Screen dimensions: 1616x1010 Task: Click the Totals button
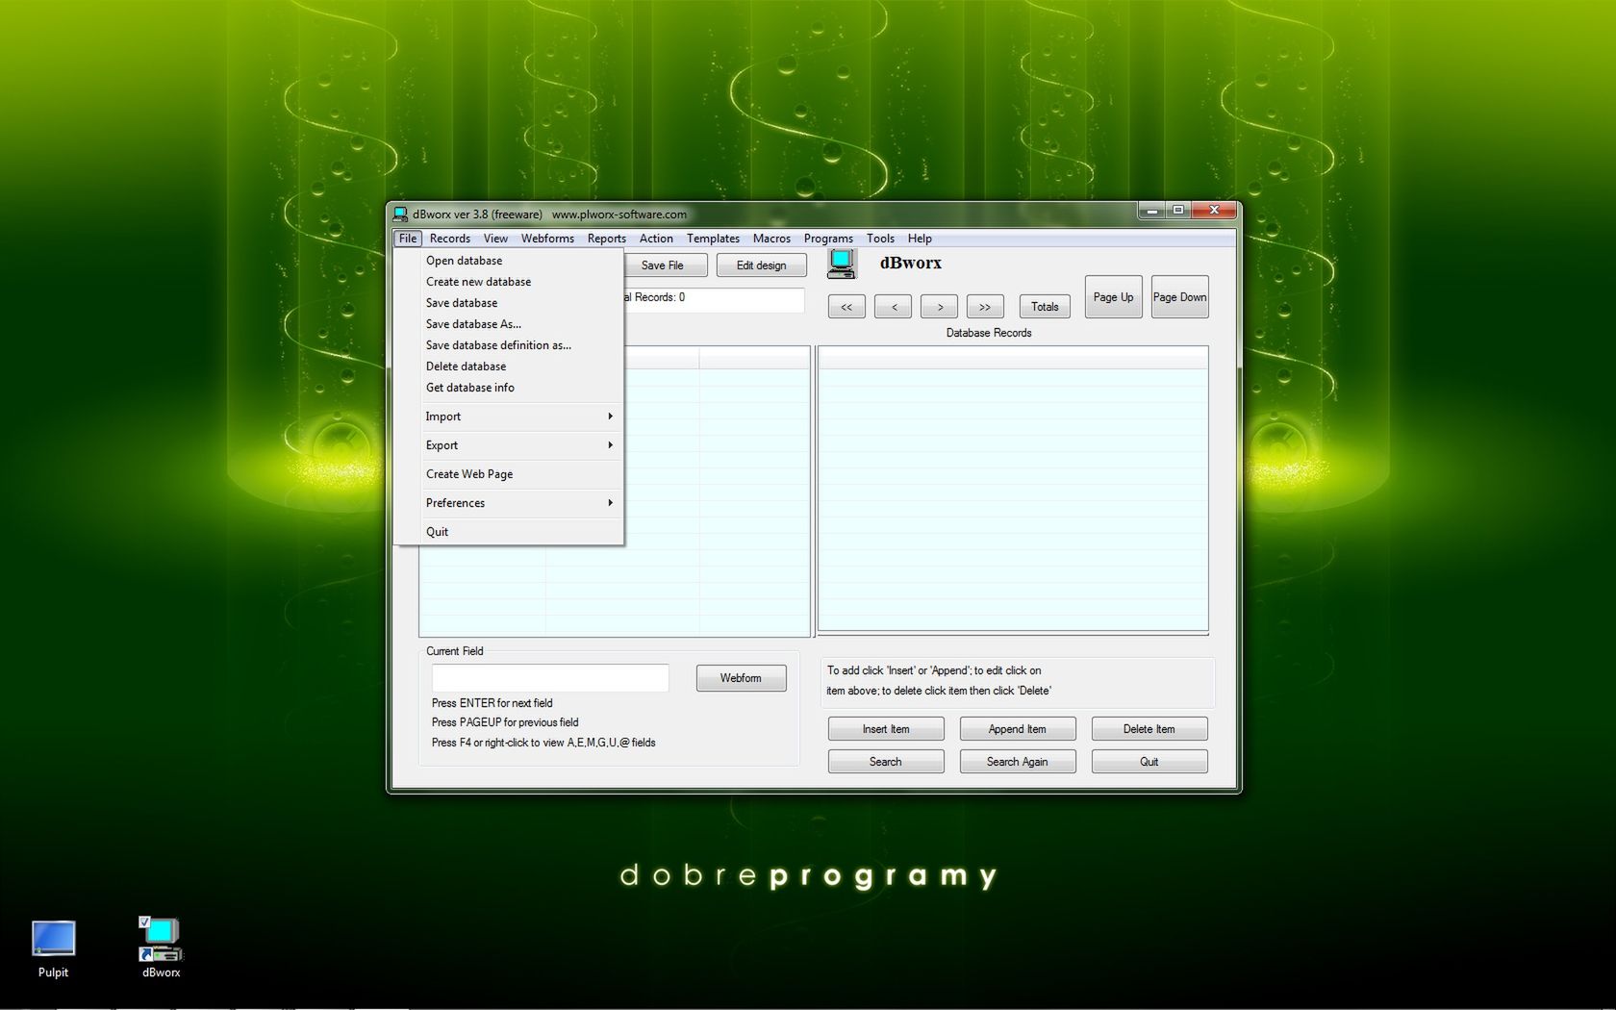click(x=1045, y=307)
